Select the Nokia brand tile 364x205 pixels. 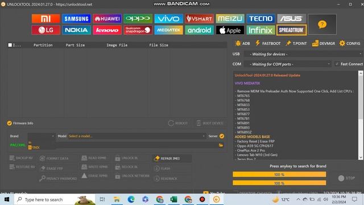(76, 30)
